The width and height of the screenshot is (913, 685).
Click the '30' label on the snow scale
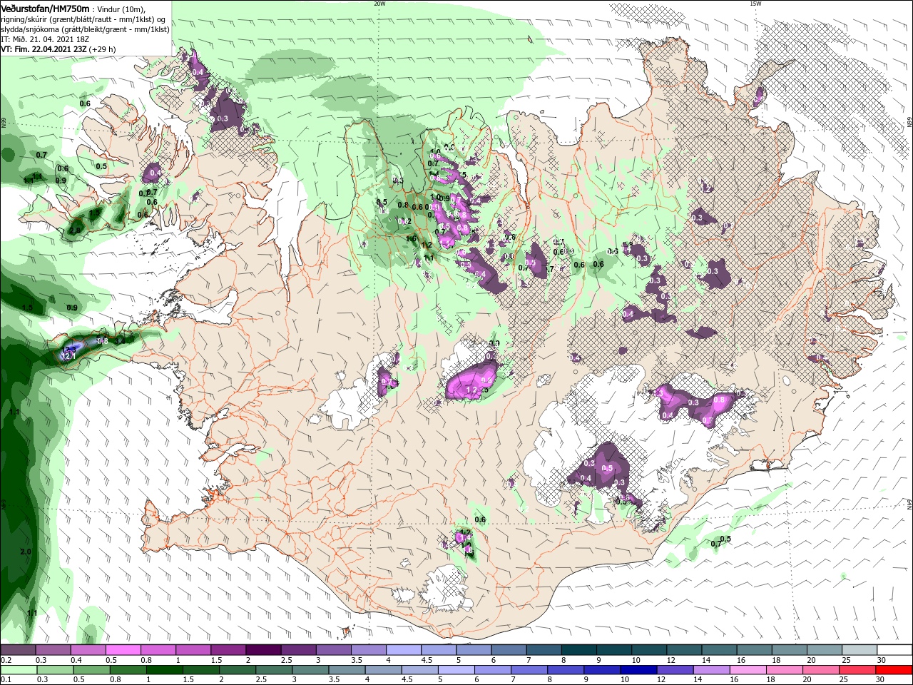(x=882, y=660)
